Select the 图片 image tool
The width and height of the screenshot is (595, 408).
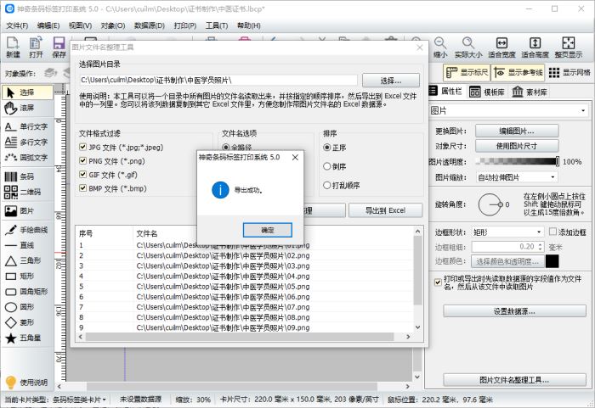coord(27,210)
